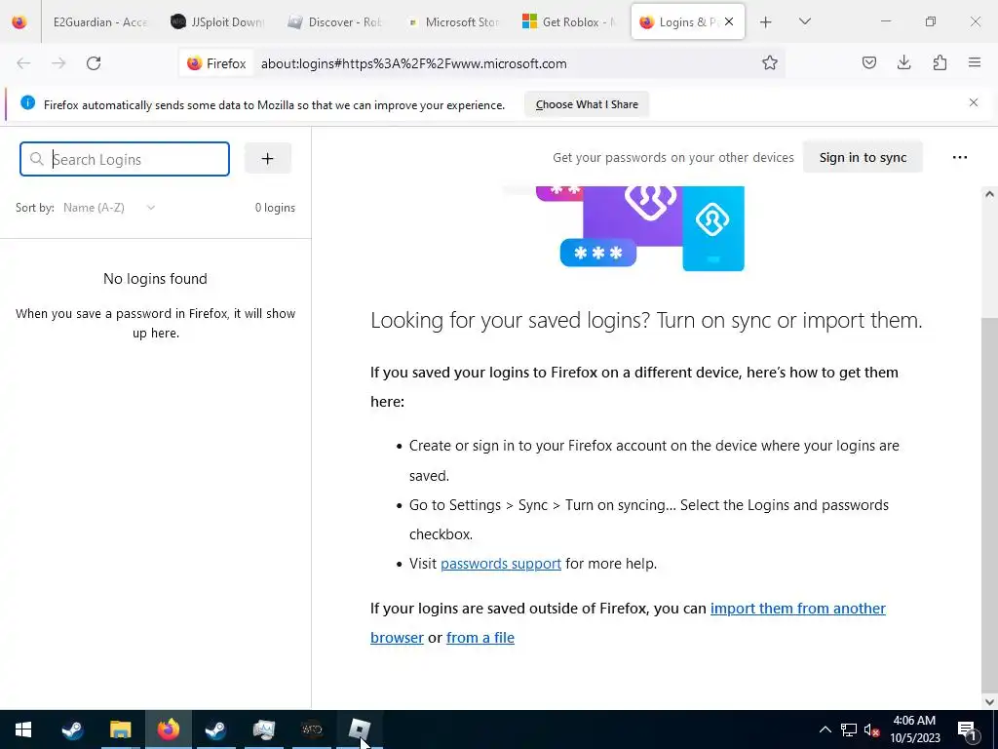Open File Explorer from the taskbar
The width and height of the screenshot is (998, 749).
[120, 729]
